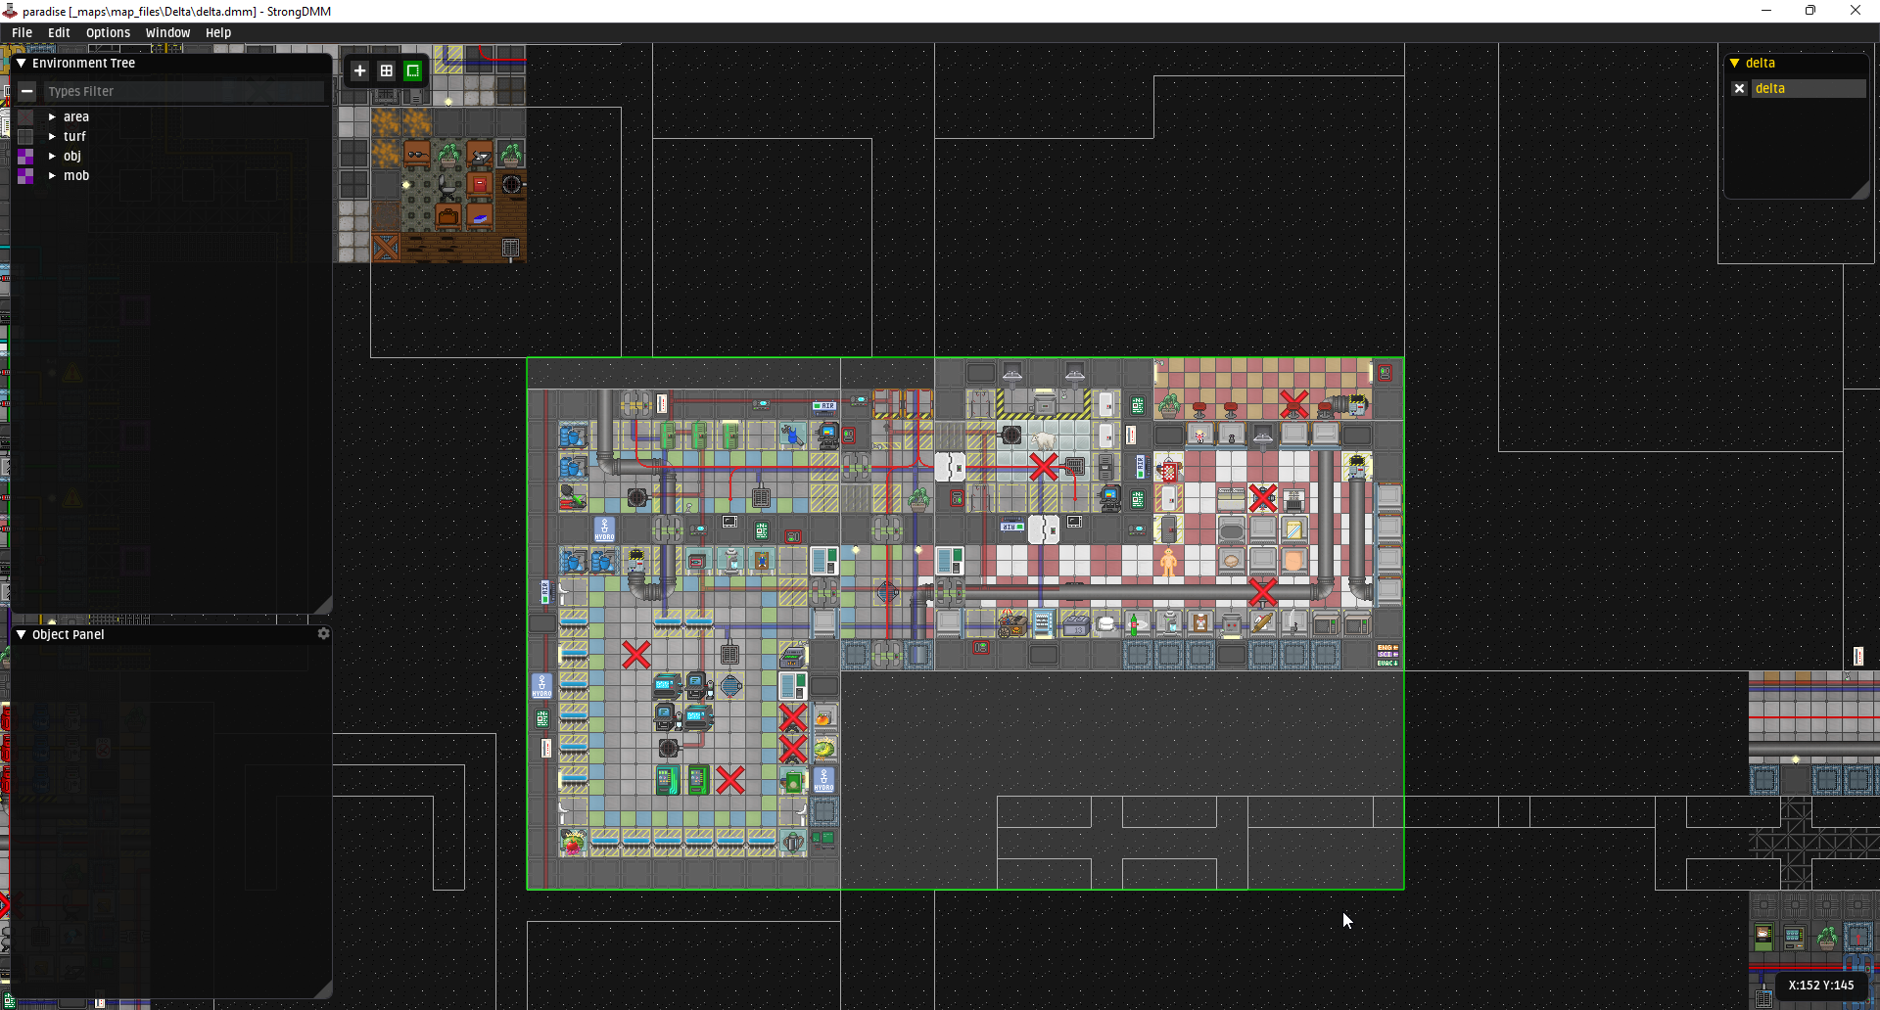Open Object Panel settings gear
This screenshot has width=1880, height=1010.
click(323, 633)
